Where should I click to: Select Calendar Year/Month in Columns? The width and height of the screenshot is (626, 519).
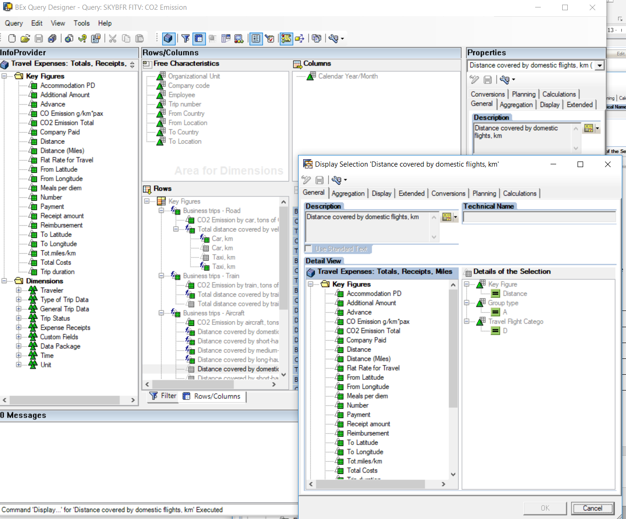click(348, 76)
